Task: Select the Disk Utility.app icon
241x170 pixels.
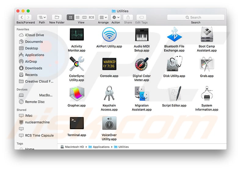Action: click(174, 64)
